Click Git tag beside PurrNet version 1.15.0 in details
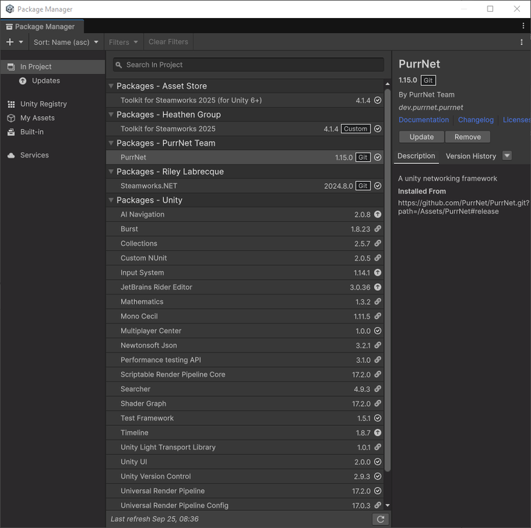The width and height of the screenshot is (531, 528). [x=428, y=81]
